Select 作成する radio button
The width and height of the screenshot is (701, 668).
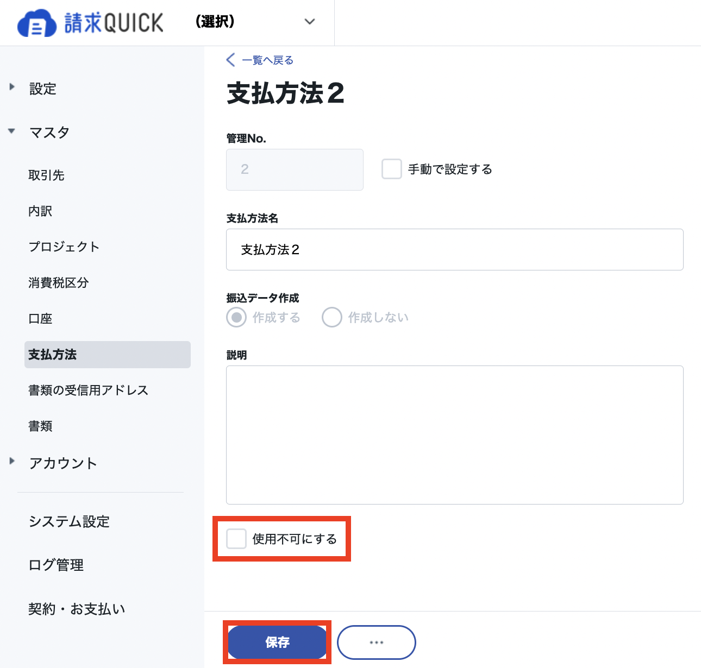click(236, 317)
